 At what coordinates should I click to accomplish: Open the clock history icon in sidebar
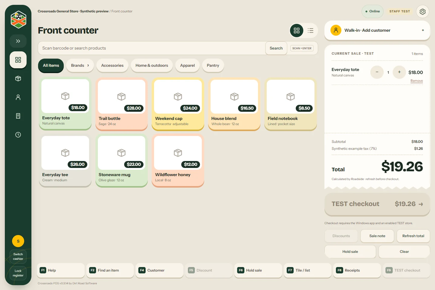tap(18, 135)
